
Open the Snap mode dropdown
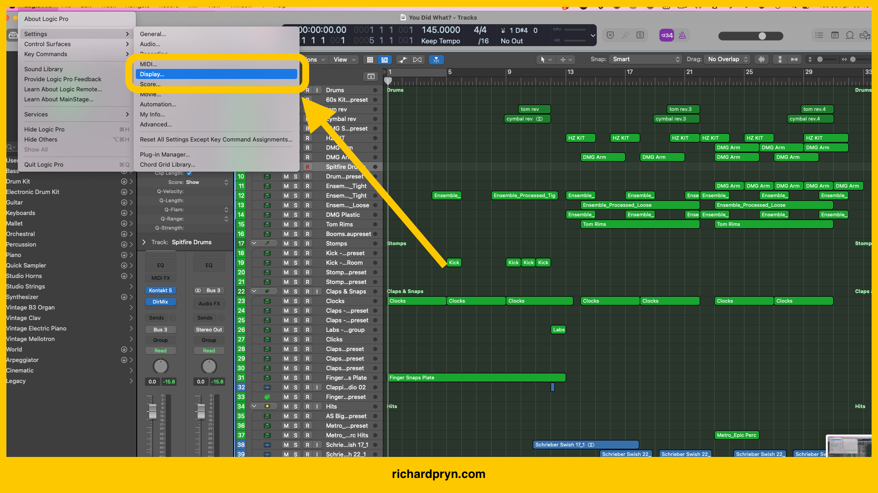[645, 59]
